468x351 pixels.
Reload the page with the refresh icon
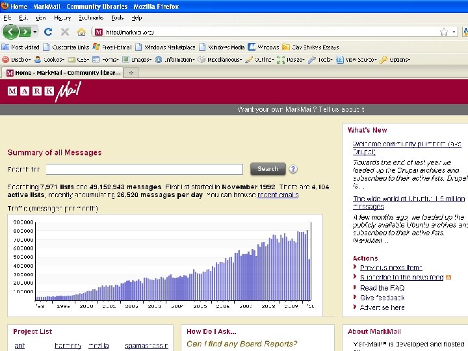point(48,32)
